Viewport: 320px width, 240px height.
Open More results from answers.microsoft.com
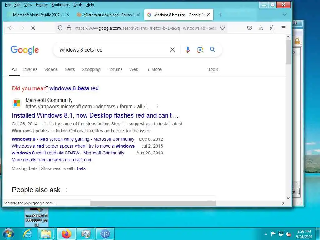click(x=52, y=160)
